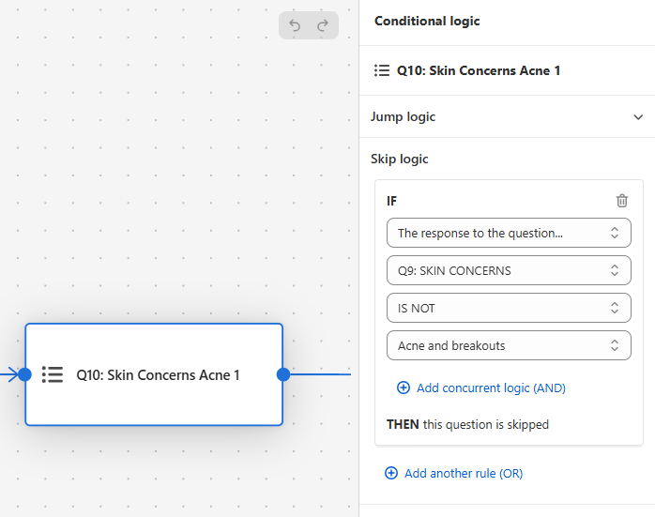The width and height of the screenshot is (655, 517).
Task: Open 'The response to the question...' dropdown
Action: (509, 233)
